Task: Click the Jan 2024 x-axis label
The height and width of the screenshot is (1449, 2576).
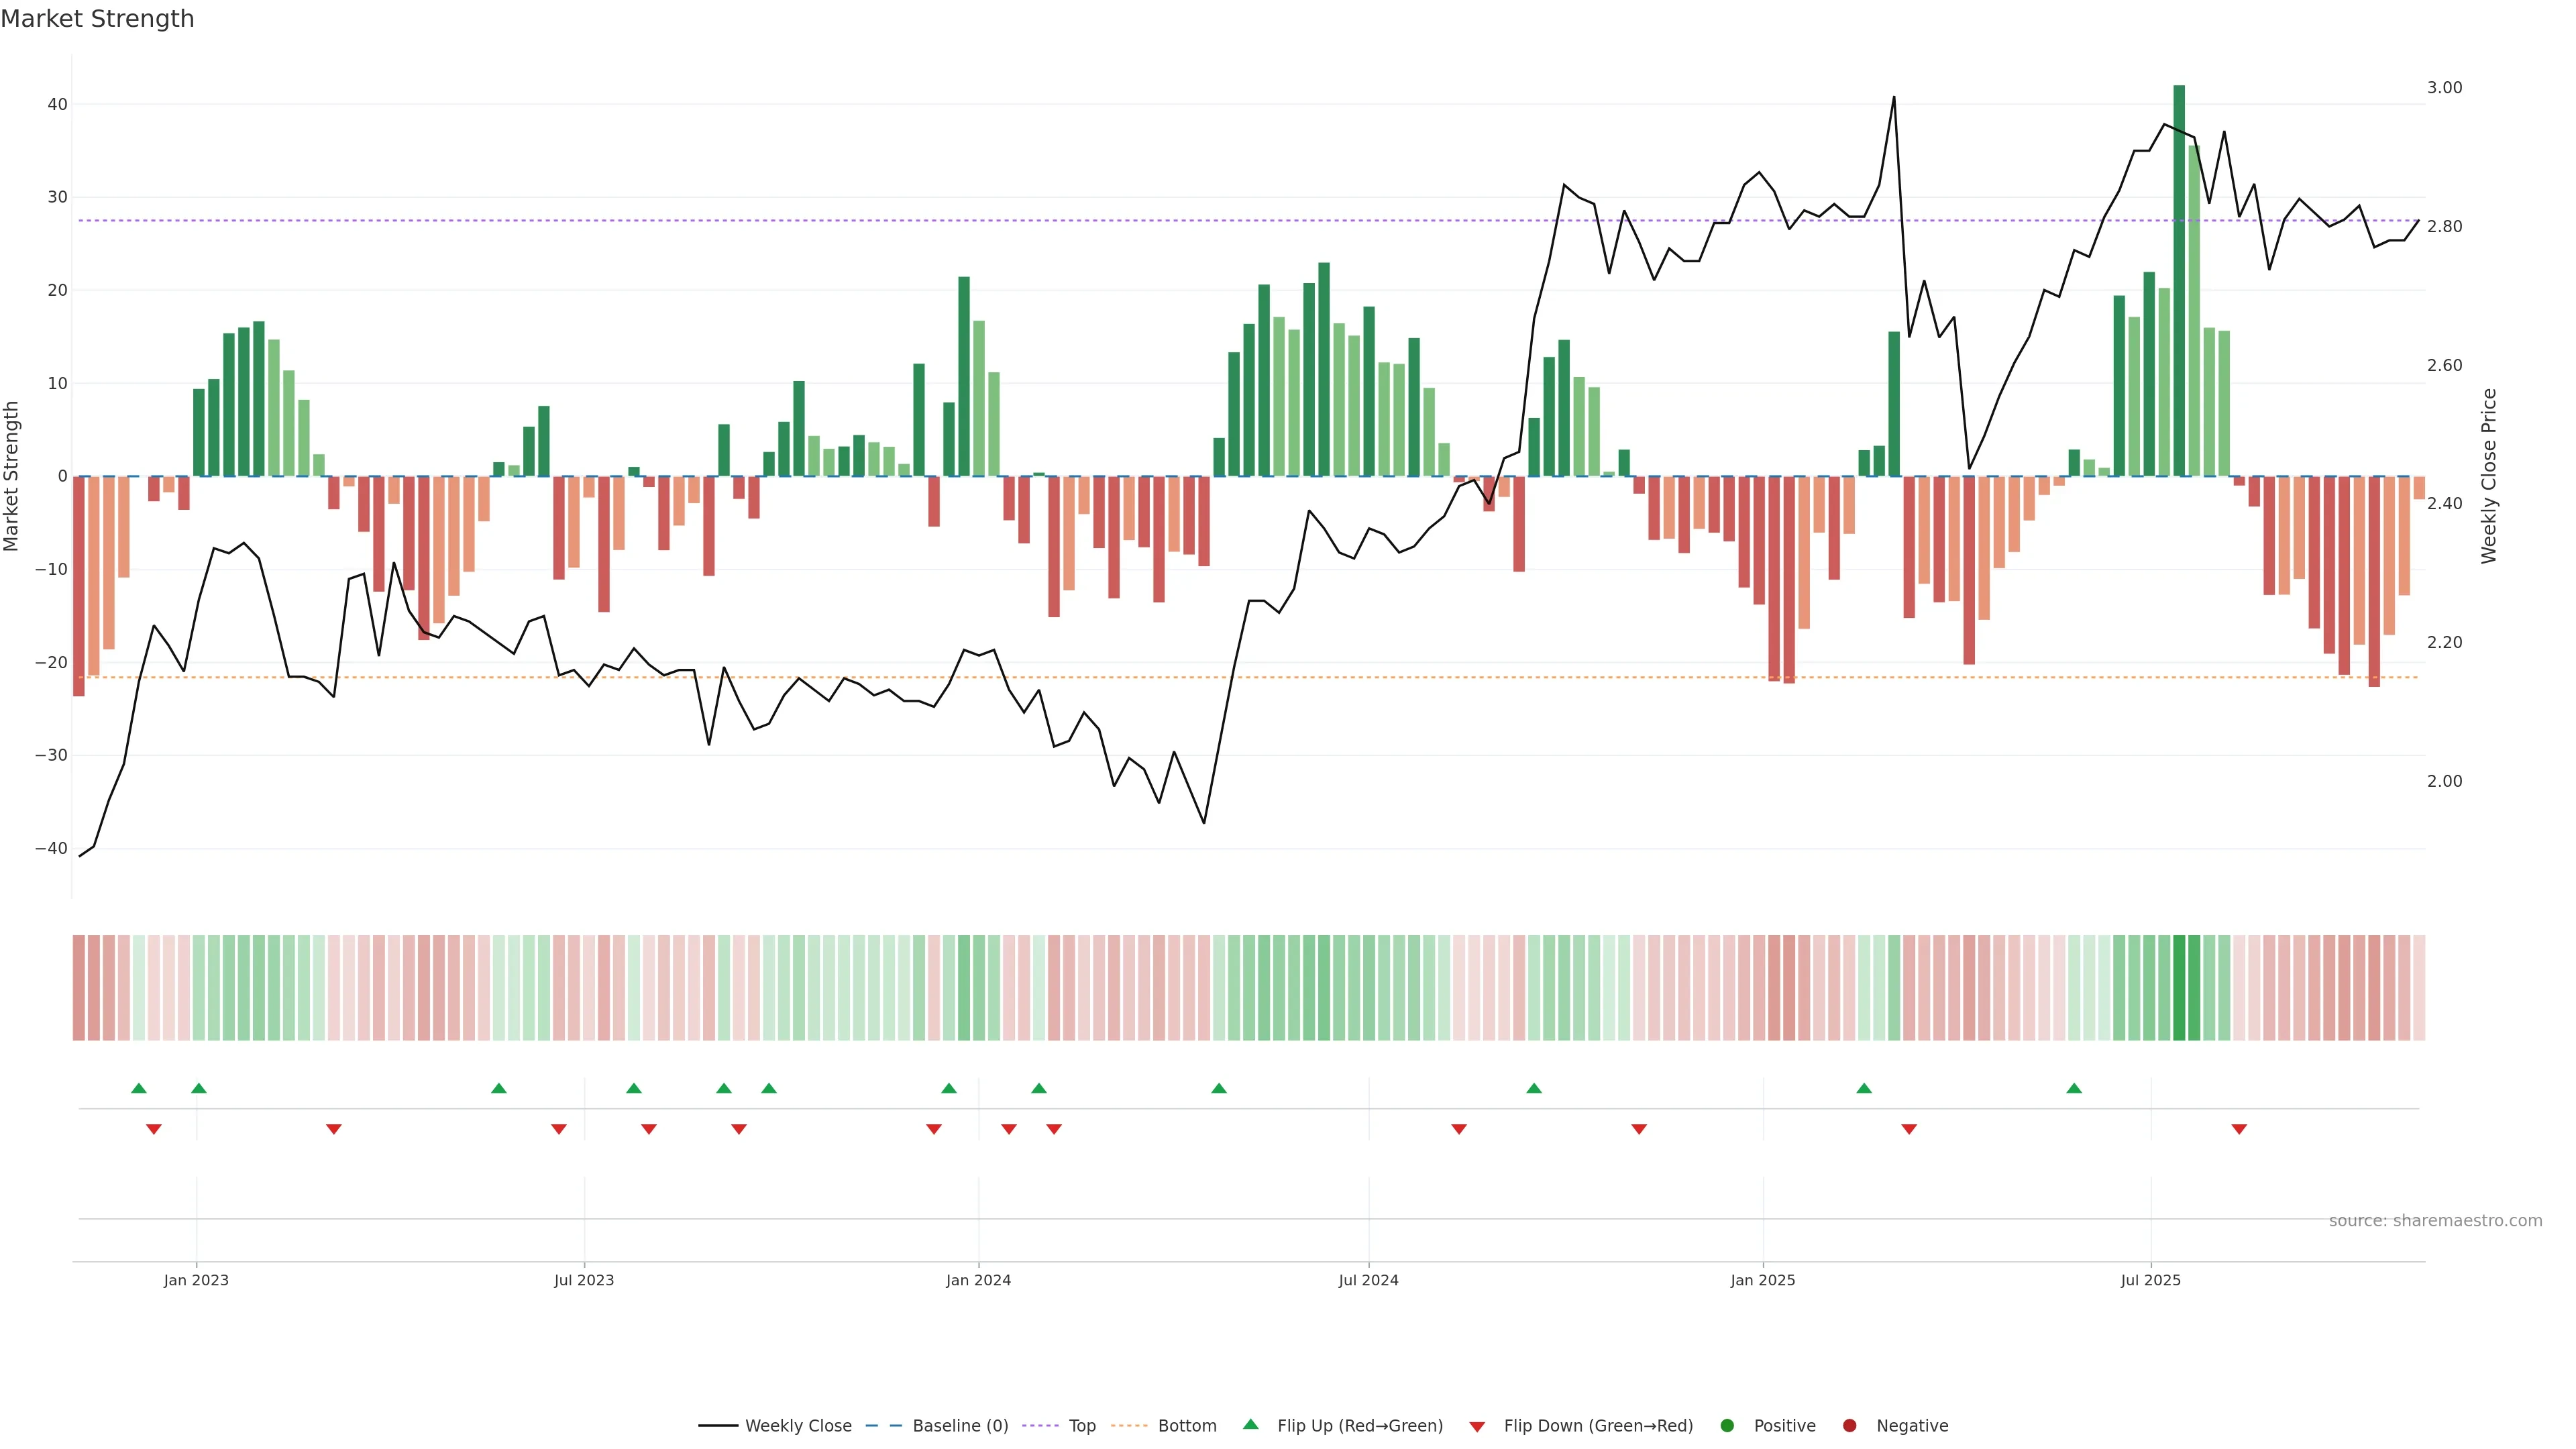Action: coord(978,1280)
